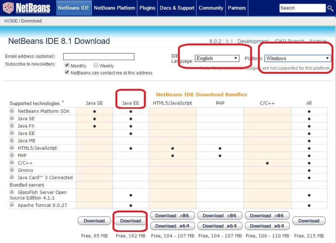The width and height of the screenshot is (336, 243).
Task: Click the 'HTML5/JavaScript' bundle column header
Action: click(x=172, y=103)
